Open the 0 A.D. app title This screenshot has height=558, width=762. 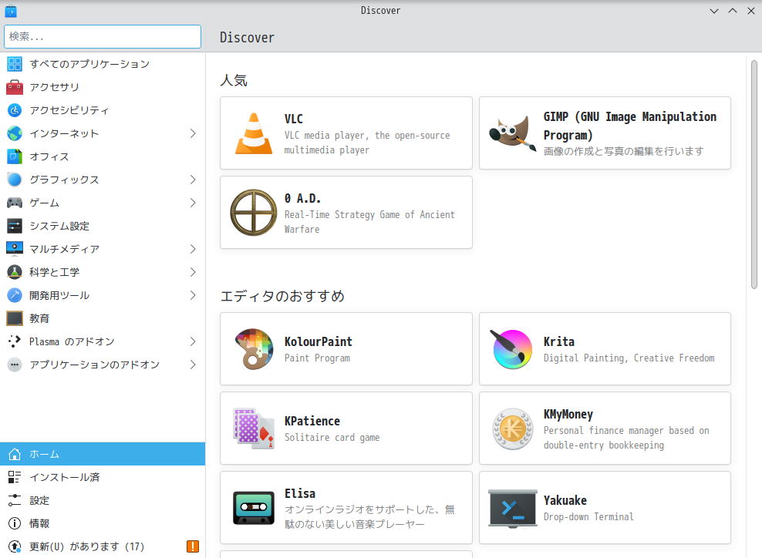[302, 199]
